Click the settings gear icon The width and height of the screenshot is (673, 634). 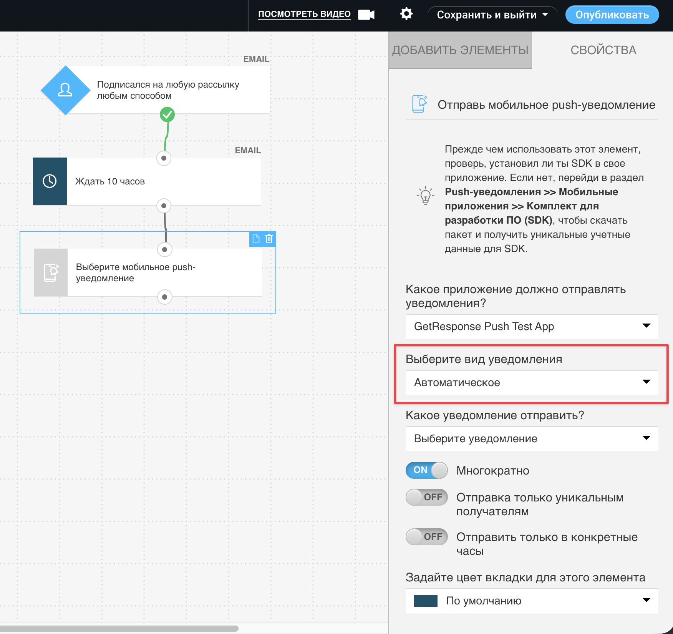coord(406,14)
